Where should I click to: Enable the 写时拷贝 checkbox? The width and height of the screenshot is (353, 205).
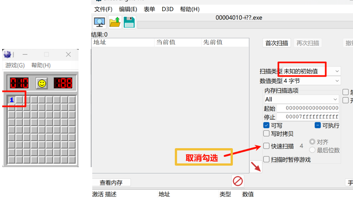pyautogui.click(x=266, y=134)
